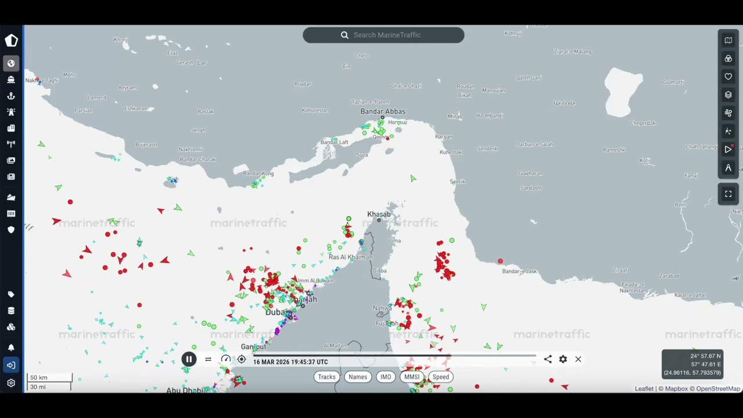Open the database stack icon
Image resolution: width=743 pixels, height=418 pixels.
(11, 311)
